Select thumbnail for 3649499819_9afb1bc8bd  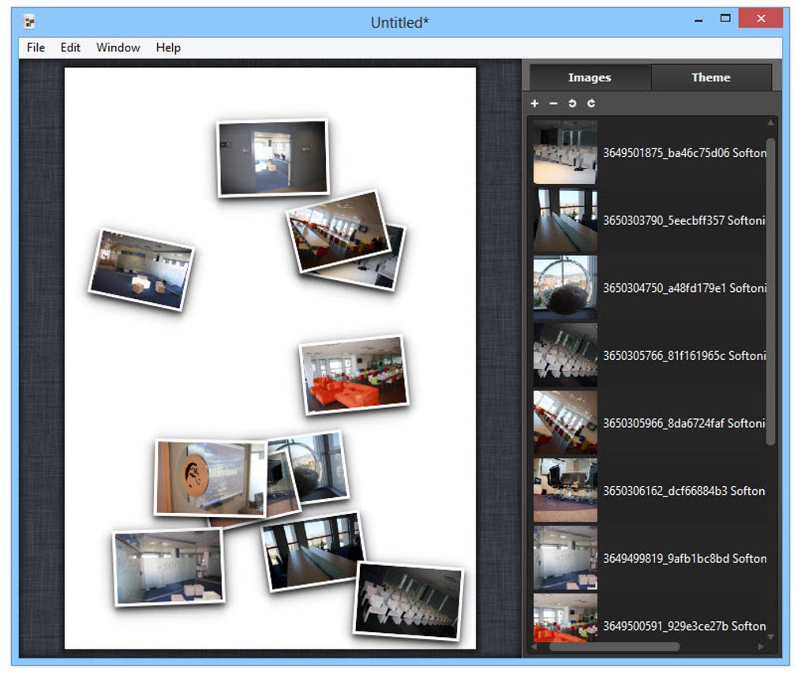[x=565, y=559]
